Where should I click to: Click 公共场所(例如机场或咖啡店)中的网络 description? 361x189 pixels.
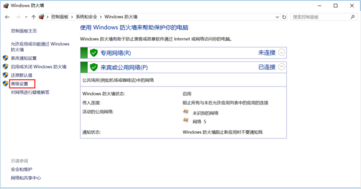tap(118, 80)
